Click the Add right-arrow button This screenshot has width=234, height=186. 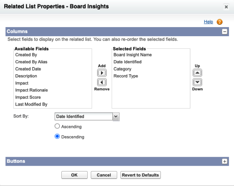(102, 73)
